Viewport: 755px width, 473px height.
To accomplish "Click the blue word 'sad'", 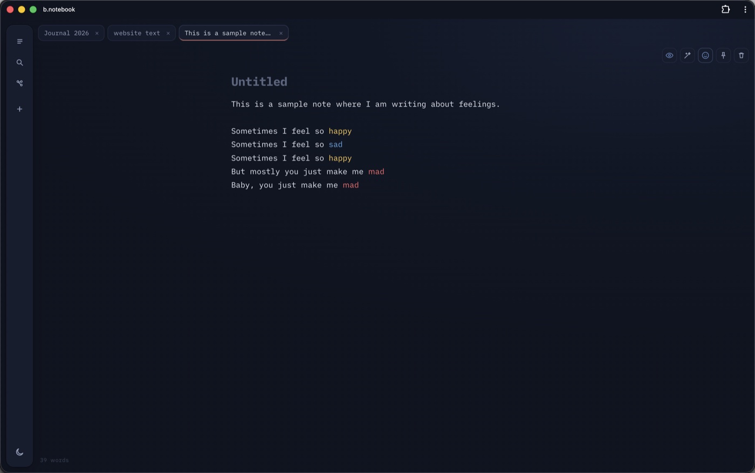I will click(335, 144).
